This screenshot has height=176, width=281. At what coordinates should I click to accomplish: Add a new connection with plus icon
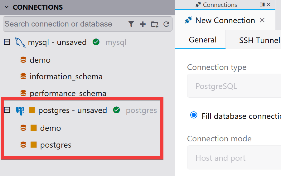[x=143, y=24]
